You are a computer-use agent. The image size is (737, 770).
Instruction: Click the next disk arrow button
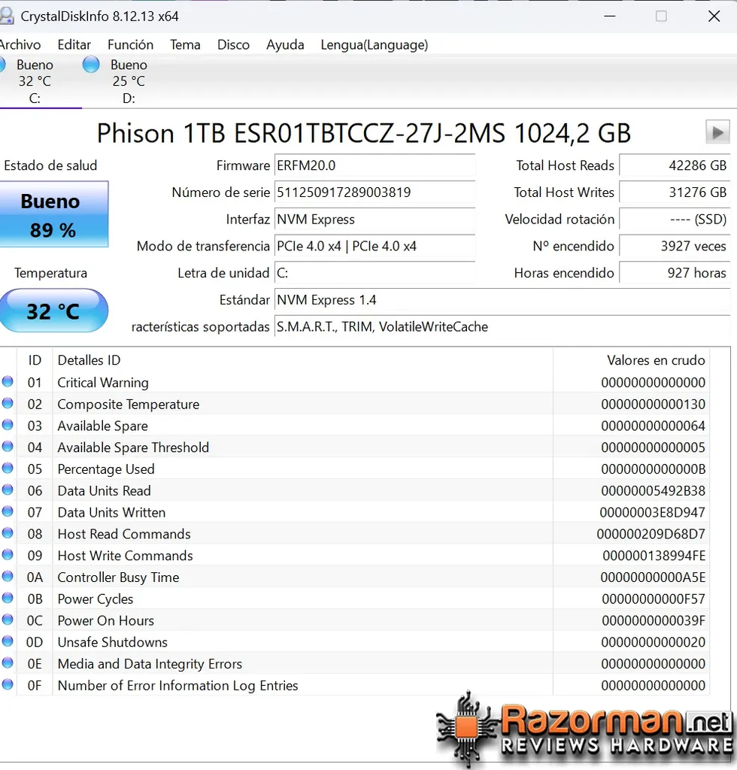click(x=717, y=132)
